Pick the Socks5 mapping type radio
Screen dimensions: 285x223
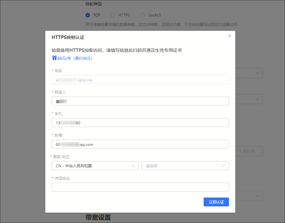pyautogui.click(x=143, y=15)
